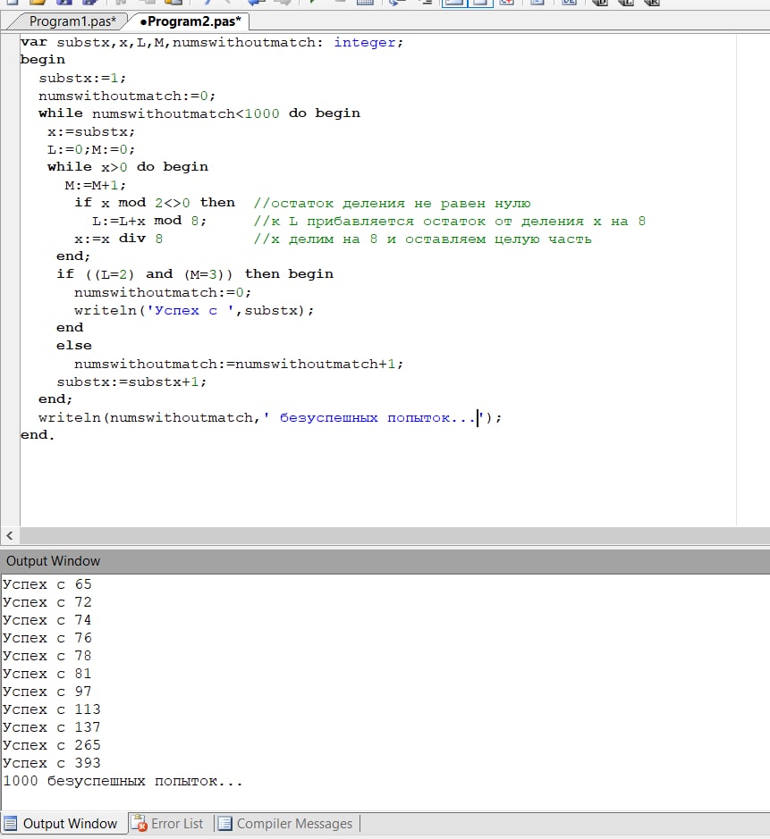Click output line 'Успех с 393'

(51, 762)
